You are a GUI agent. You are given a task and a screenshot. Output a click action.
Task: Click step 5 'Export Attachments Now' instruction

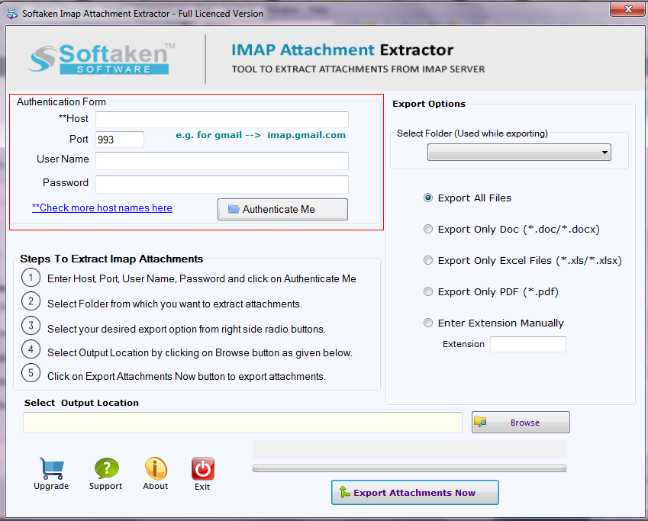186,376
